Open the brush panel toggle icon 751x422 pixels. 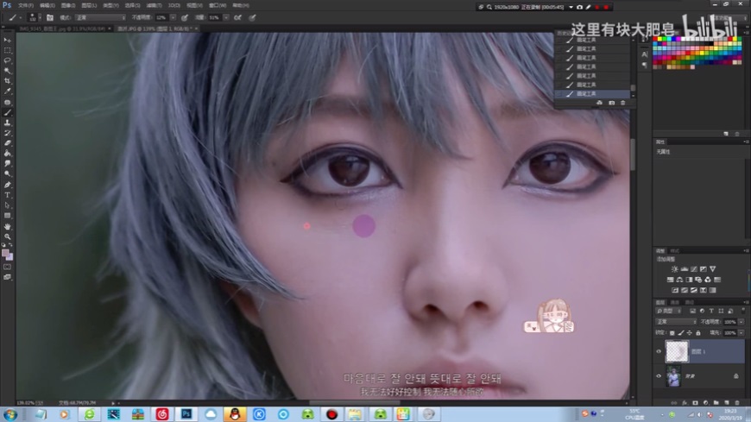click(x=50, y=17)
